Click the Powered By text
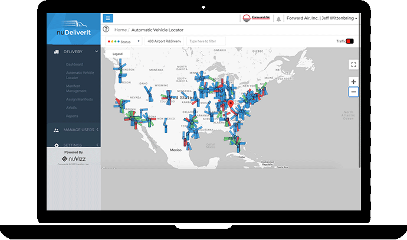This screenshot has width=407, height=240. 74,152
